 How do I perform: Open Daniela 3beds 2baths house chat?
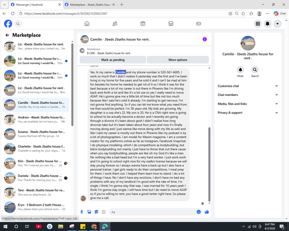(36, 178)
